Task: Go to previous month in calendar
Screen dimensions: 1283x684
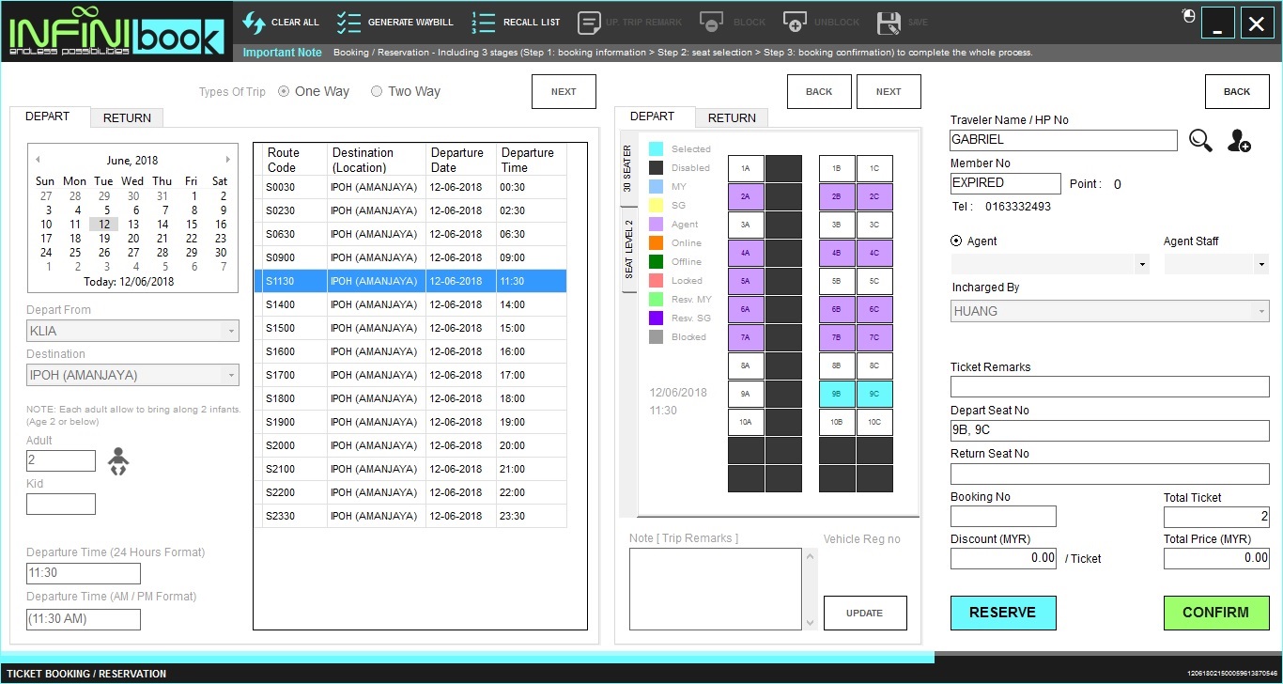Action: coord(38,160)
